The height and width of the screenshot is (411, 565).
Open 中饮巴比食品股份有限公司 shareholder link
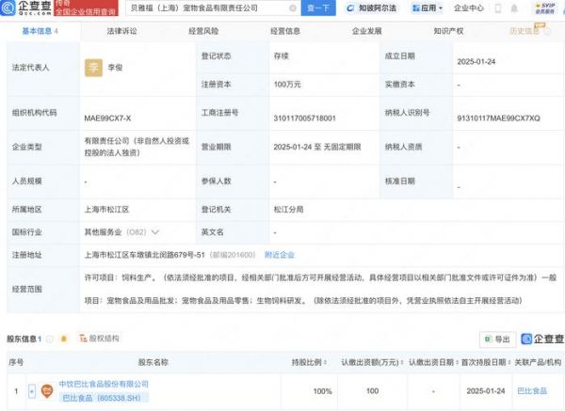point(105,384)
